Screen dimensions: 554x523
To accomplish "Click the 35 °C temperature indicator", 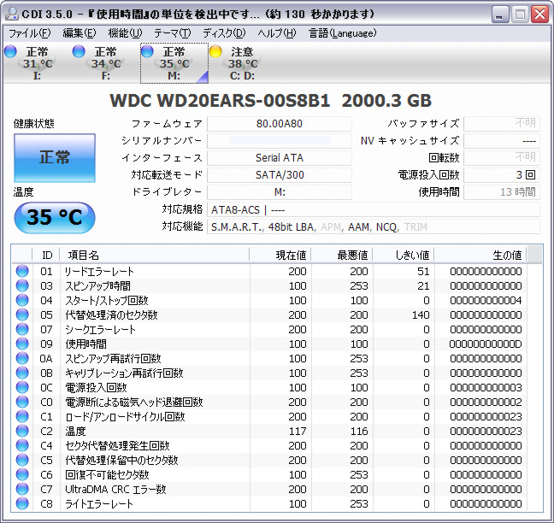I will [x=55, y=218].
